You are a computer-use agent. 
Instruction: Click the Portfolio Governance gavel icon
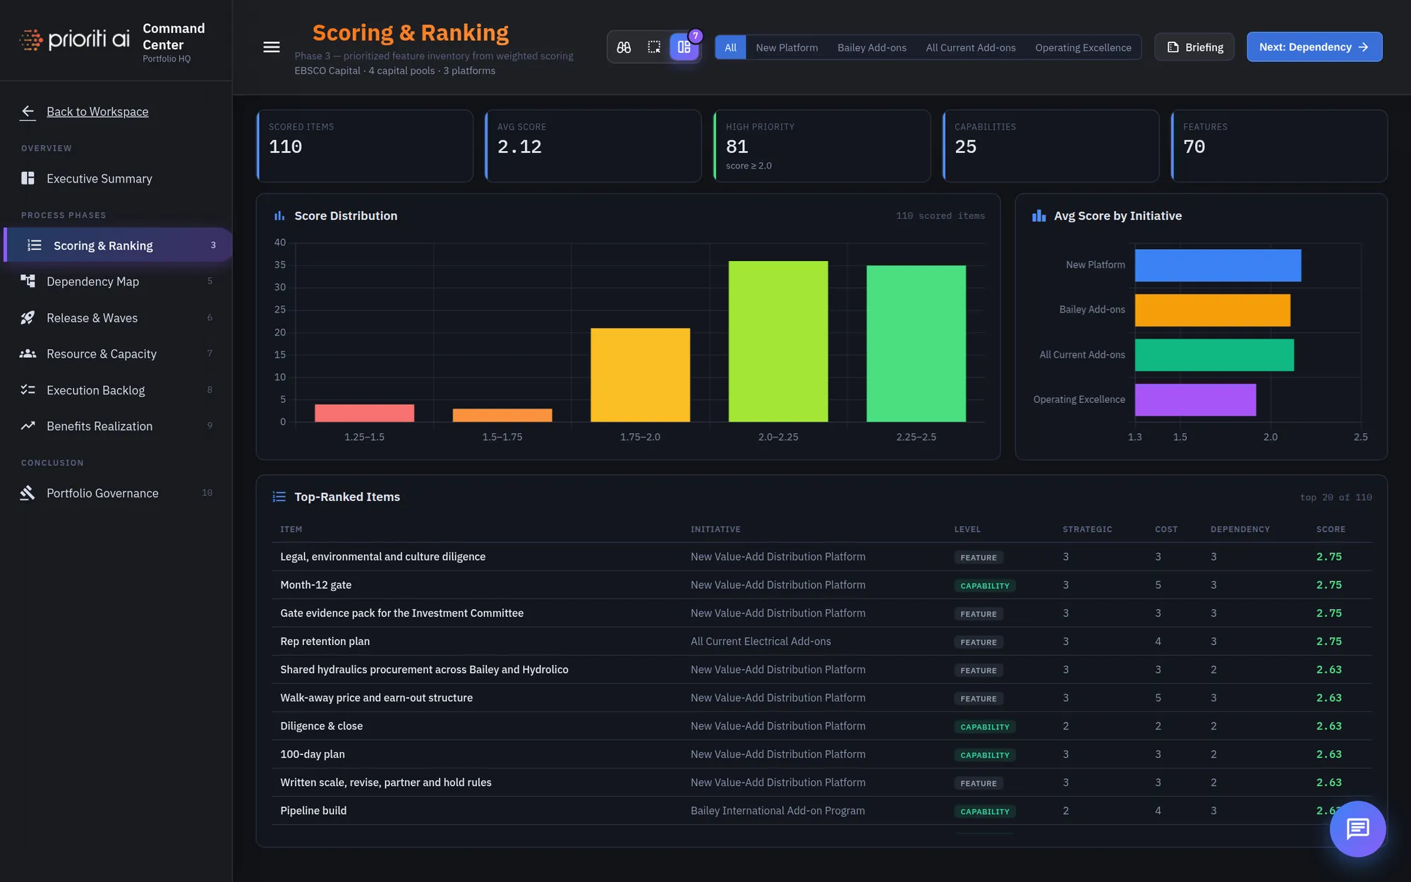28,493
